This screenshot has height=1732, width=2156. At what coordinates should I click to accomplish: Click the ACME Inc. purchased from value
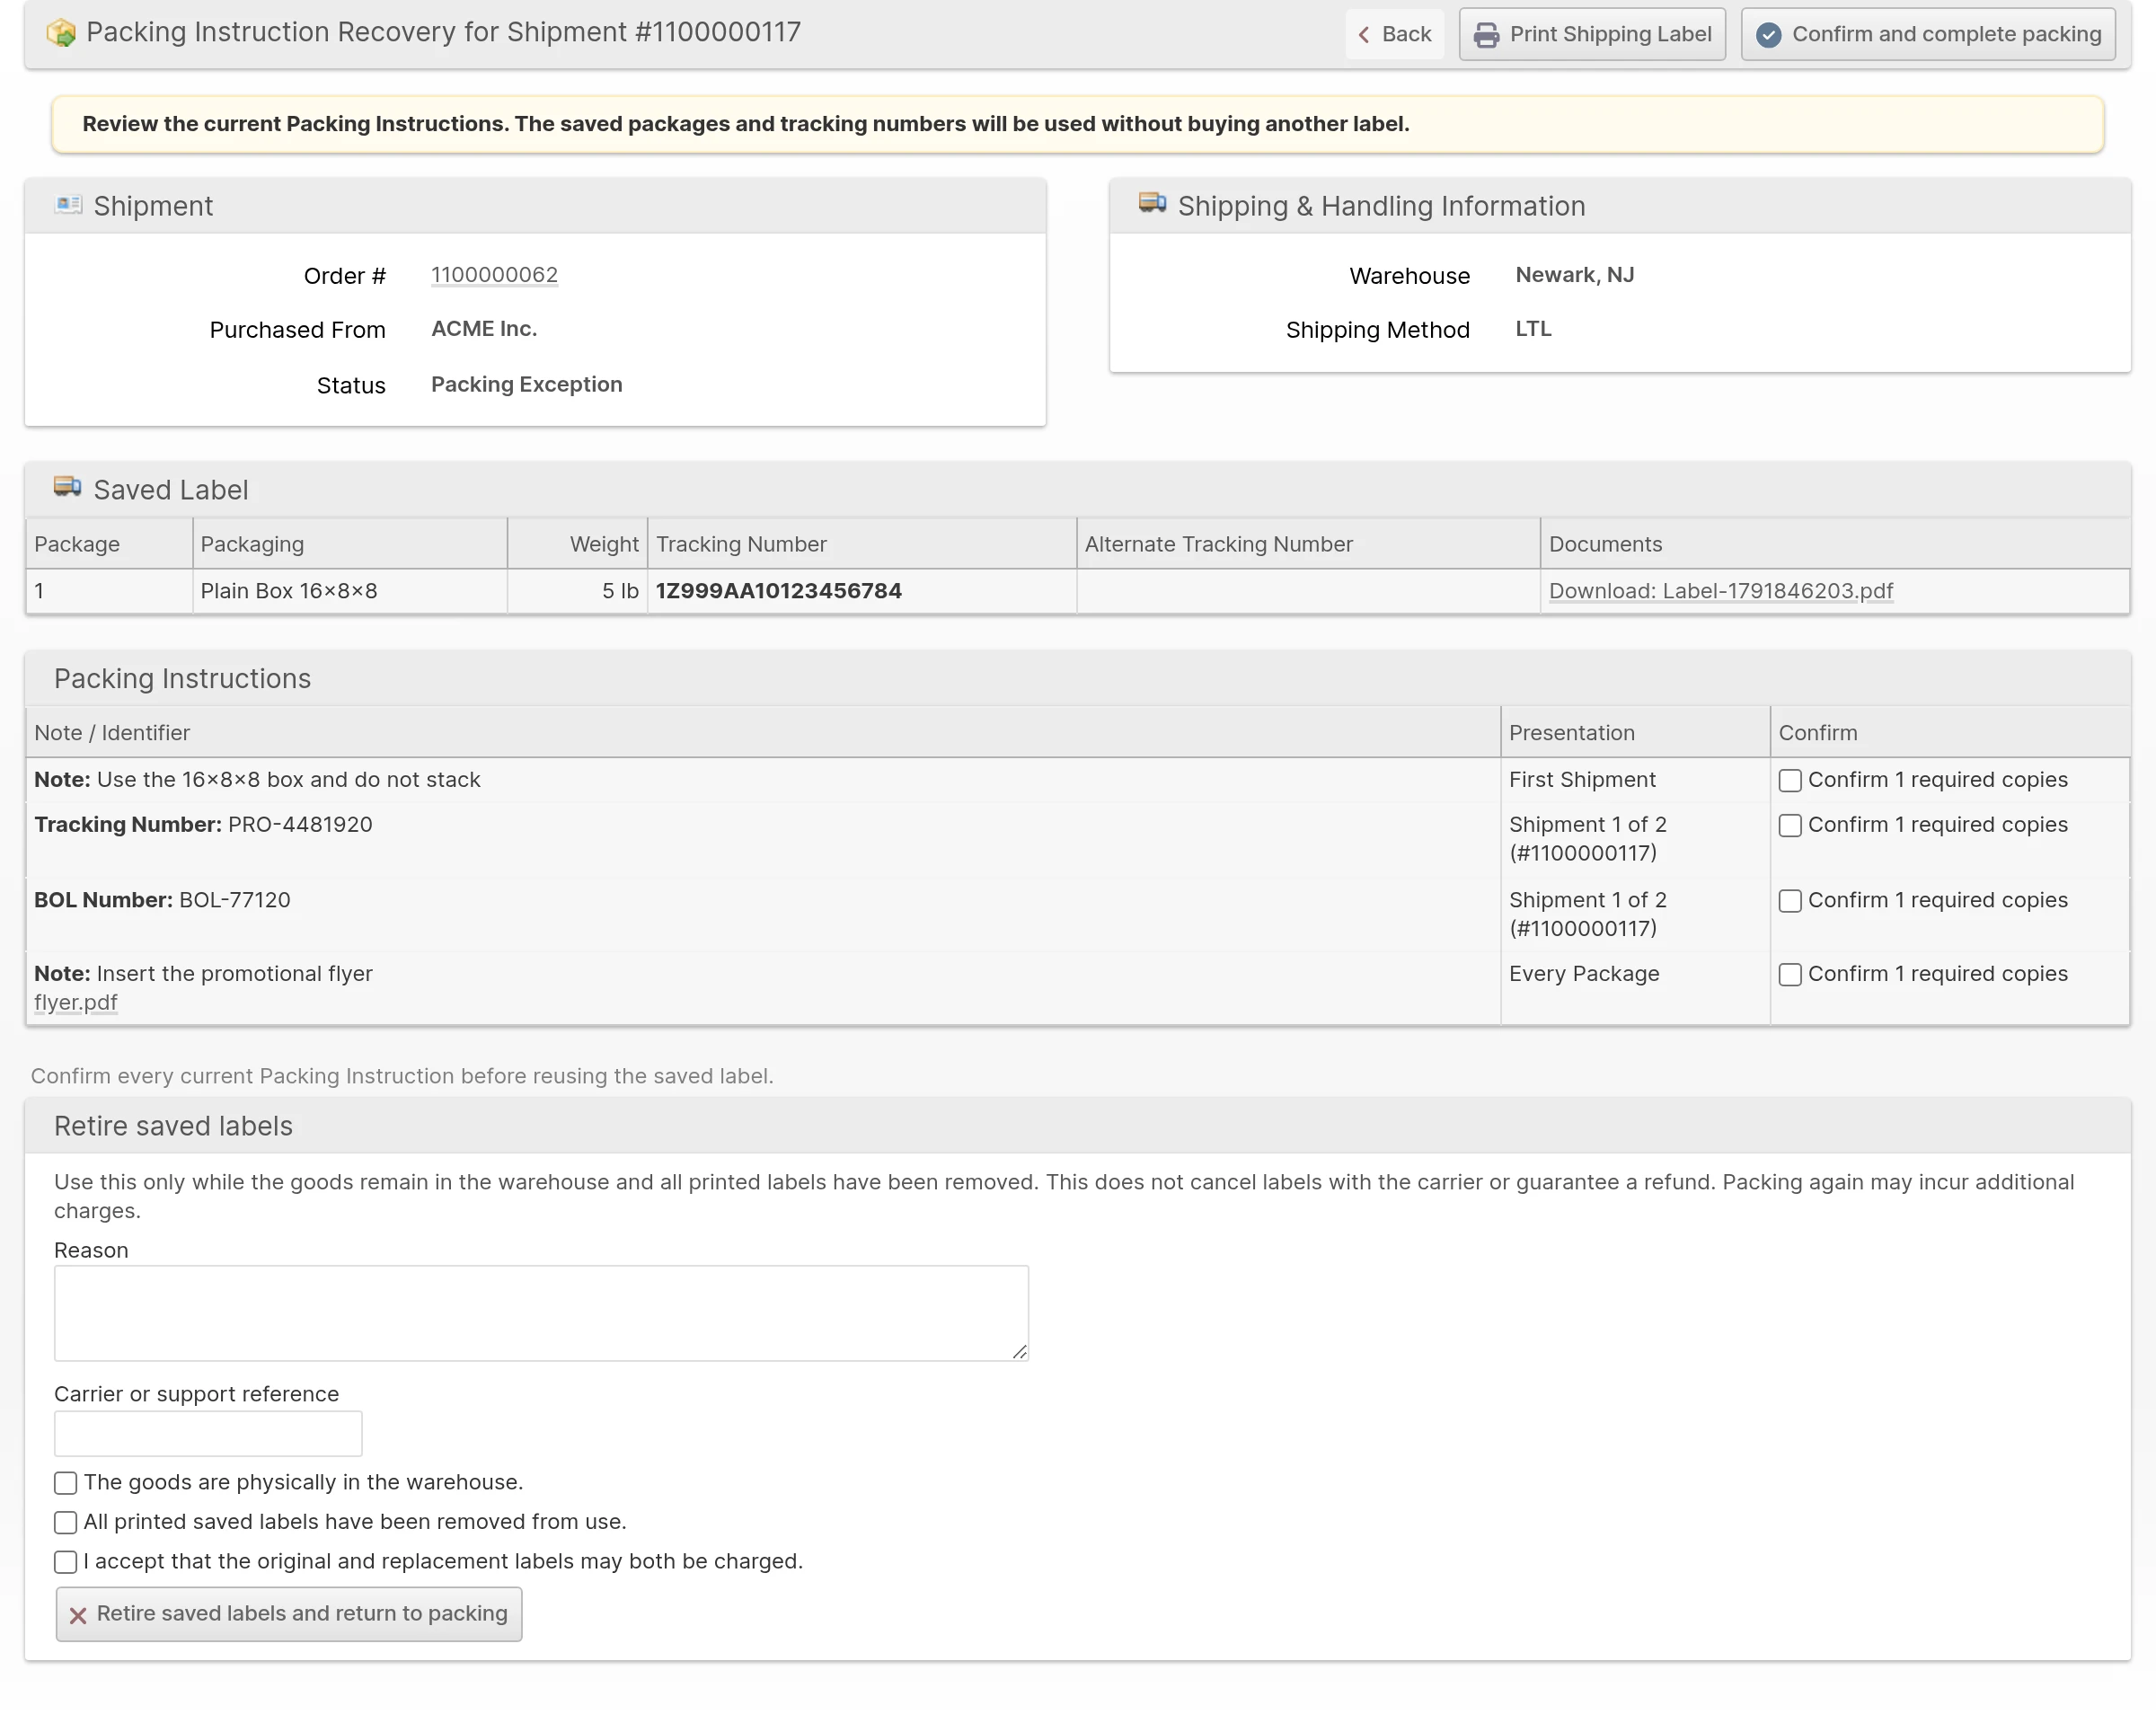coord(484,328)
